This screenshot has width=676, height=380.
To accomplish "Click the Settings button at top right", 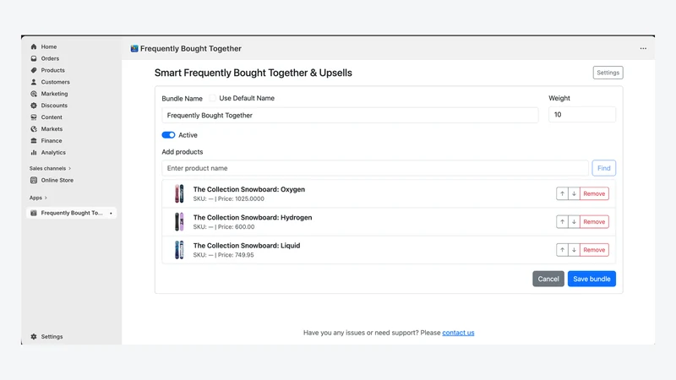I will [x=608, y=73].
